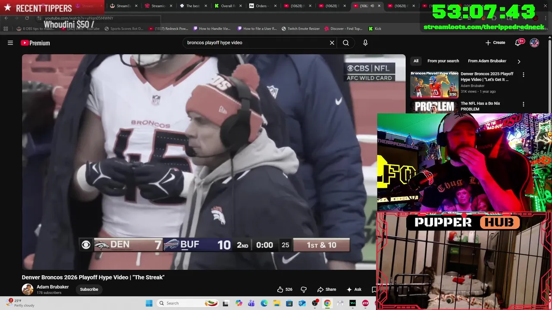Open the YouTube hamburger guide menu

pyautogui.click(x=10, y=43)
